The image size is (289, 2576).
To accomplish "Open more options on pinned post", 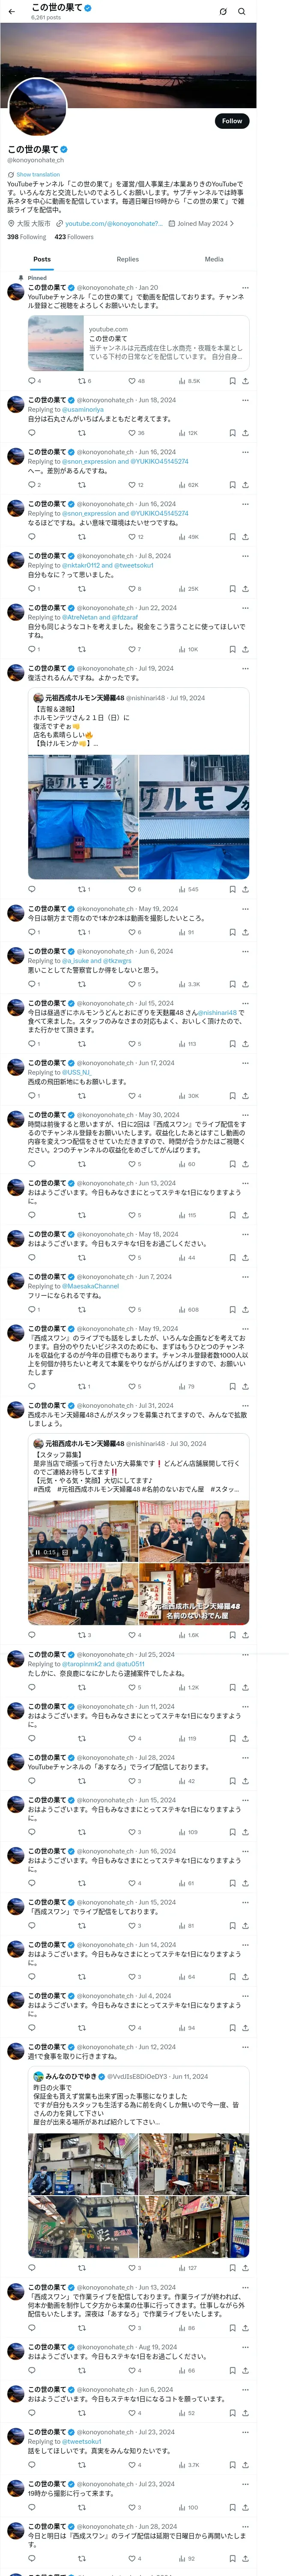I will click(x=245, y=287).
